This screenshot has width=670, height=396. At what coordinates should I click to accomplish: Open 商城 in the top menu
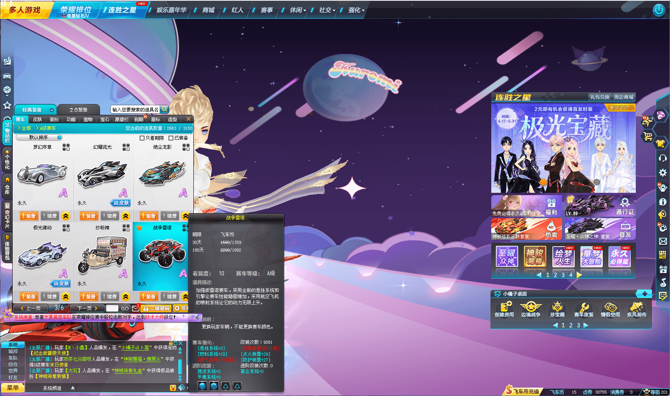pos(208,10)
